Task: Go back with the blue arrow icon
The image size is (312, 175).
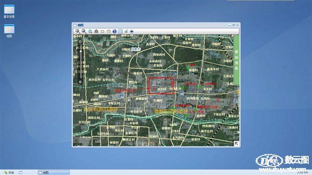Action: click(132, 31)
